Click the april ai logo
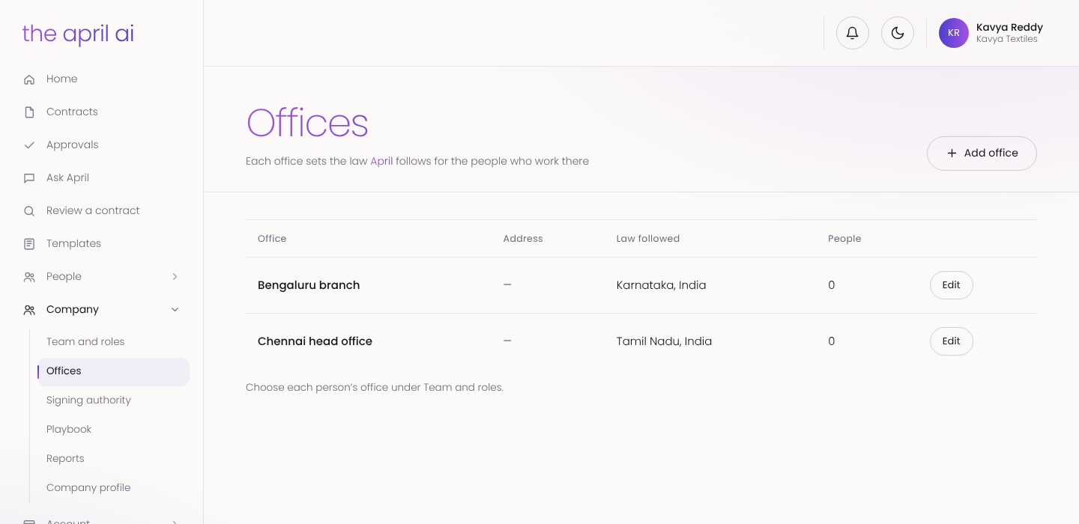Screen dimensions: 1079x524 (78, 34)
